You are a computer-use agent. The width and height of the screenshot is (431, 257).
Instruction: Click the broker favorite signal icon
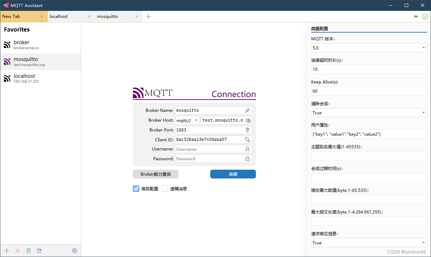(x=7, y=45)
